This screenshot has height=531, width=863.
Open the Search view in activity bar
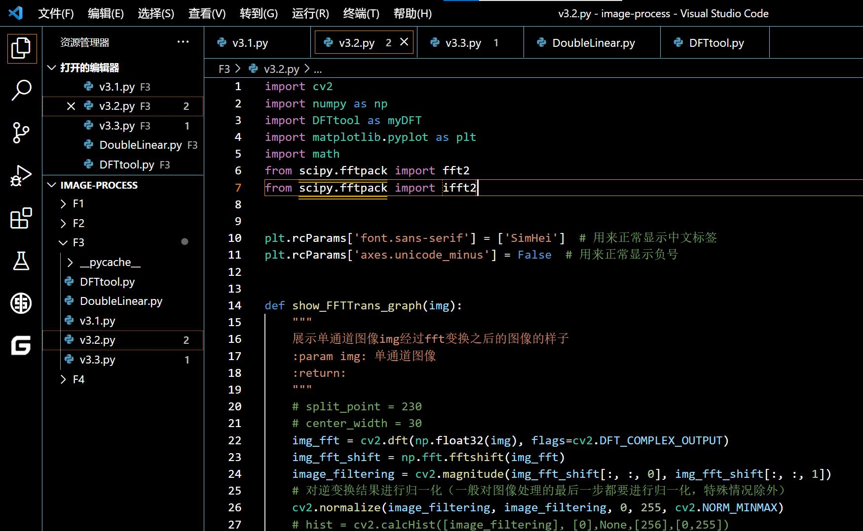pos(21,91)
